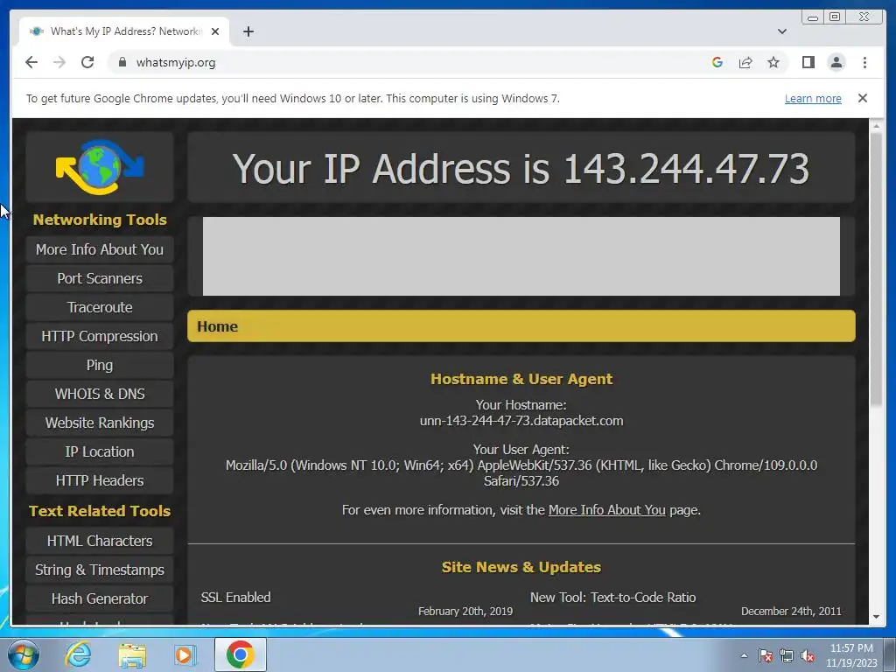Open the Chrome three-dot menu
Screen dimensions: 896x672
point(864,62)
